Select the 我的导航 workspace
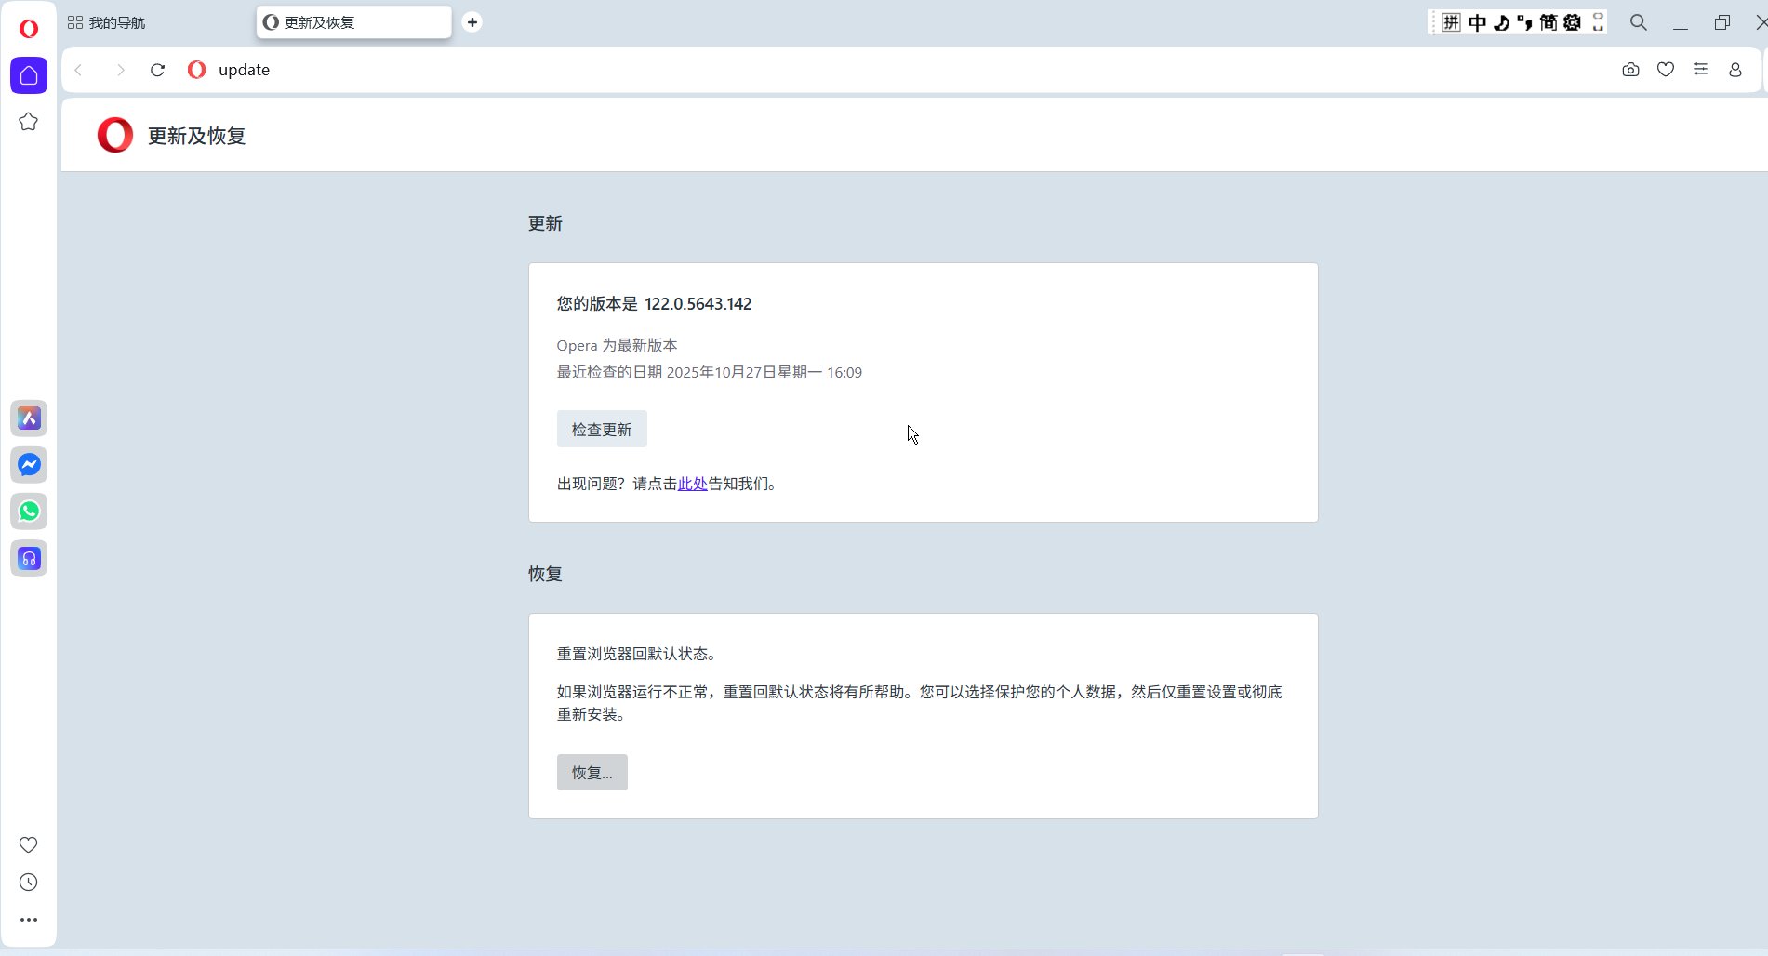This screenshot has height=956, width=1768. [107, 21]
